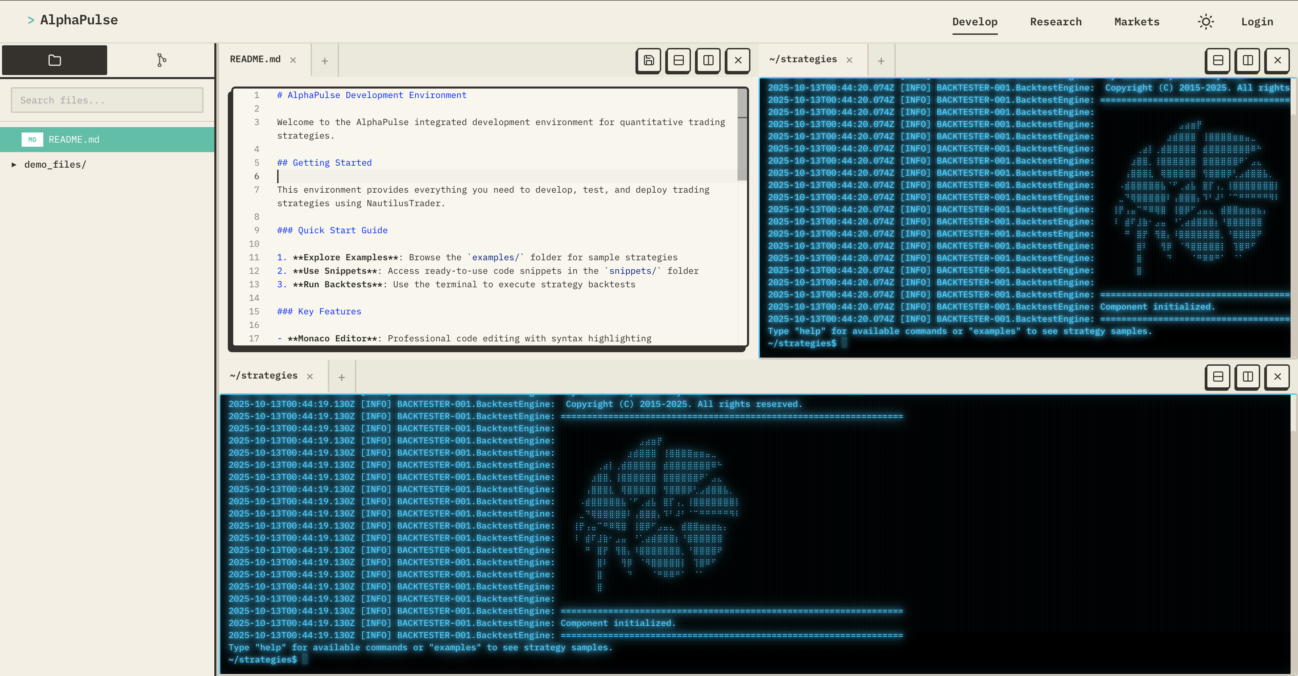This screenshot has height=676, width=1298.
Task: Open the source control branch panel
Action: (161, 60)
